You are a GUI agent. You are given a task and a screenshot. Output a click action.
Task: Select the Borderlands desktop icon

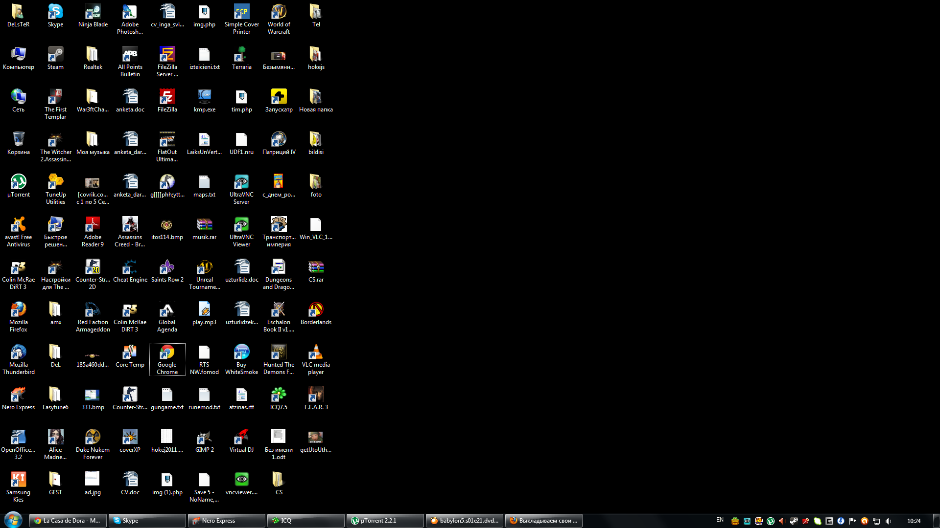click(316, 313)
